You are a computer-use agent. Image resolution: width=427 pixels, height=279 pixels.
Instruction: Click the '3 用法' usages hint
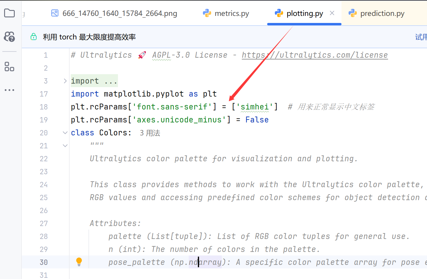150,133
